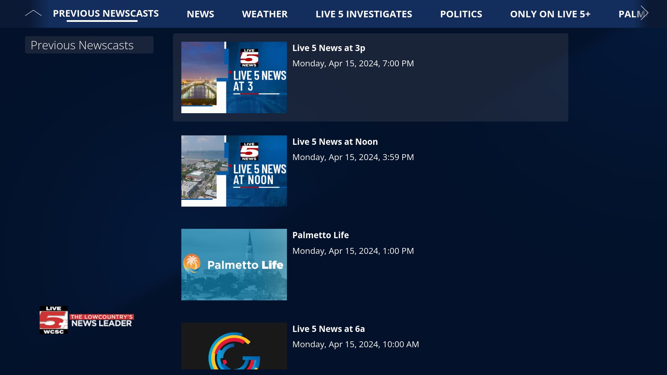Select the Politics tab
The image size is (667, 375).
(461, 14)
